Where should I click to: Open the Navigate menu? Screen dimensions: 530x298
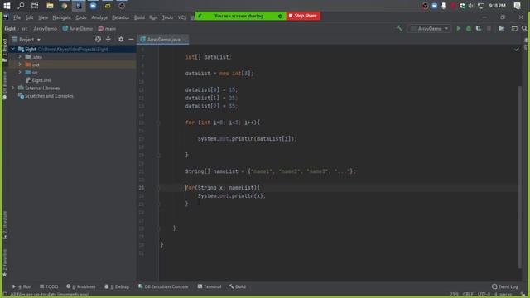pos(62,17)
